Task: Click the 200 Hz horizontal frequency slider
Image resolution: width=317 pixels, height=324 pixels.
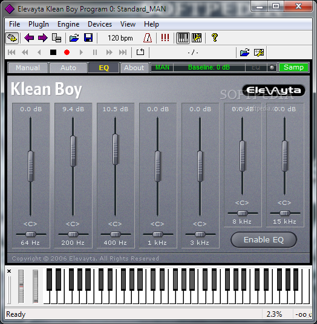Action: click(73, 235)
